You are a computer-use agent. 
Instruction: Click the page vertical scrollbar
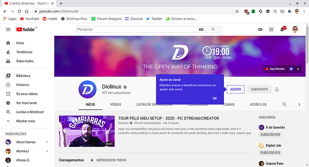click(x=307, y=45)
